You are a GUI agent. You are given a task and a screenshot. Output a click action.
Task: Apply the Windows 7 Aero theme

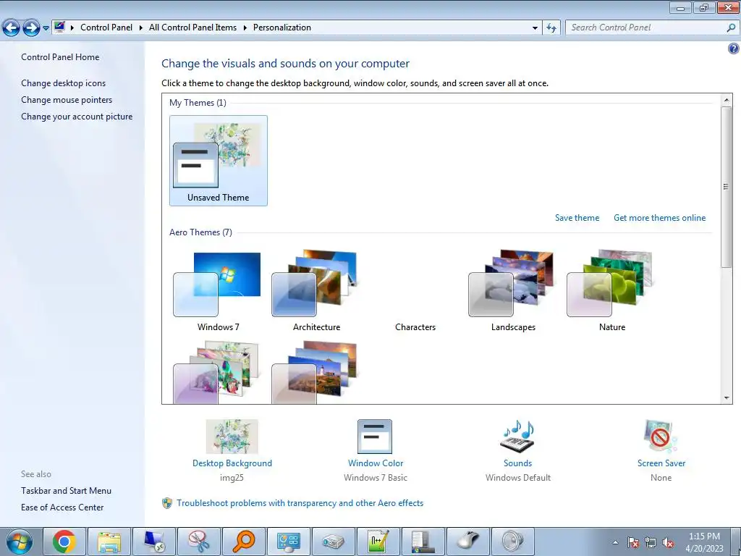click(x=218, y=292)
